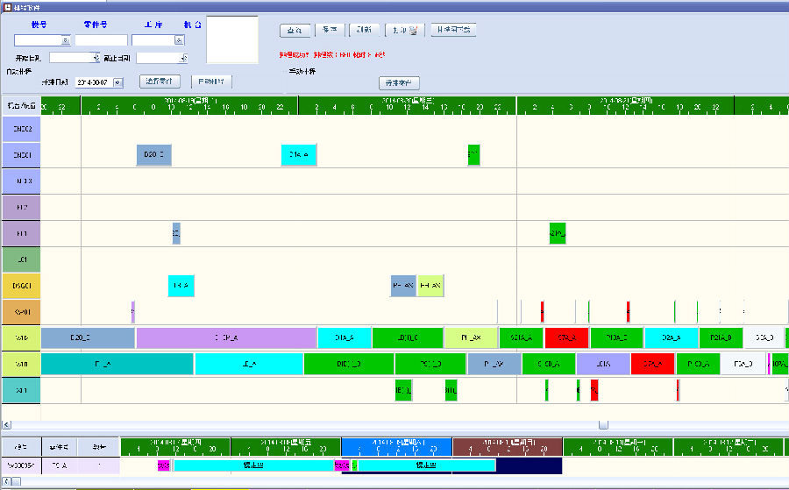
Task: Click the window icon in the title bar
Action: 7,7
